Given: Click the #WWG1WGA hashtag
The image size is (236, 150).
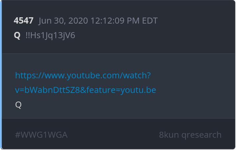Looking at the screenshot, I should 41,135.
